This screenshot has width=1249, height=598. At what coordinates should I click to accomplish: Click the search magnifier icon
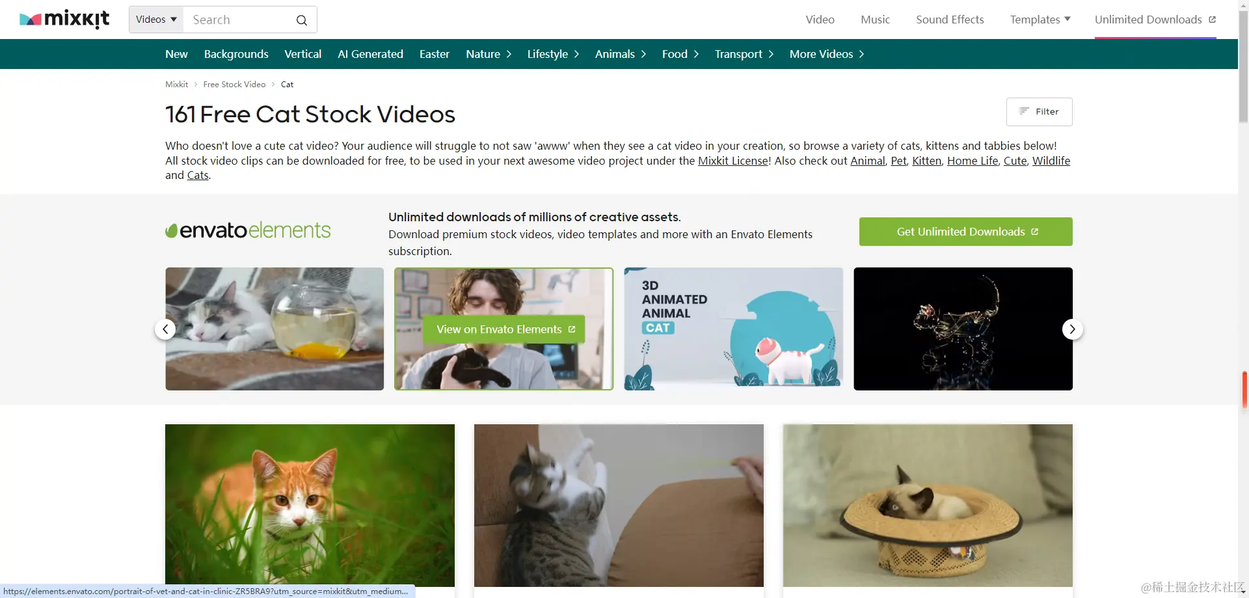301,20
